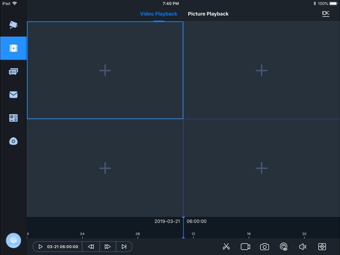Unmute the audio speaker icon
The width and height of the screenshot is (340, 255).
pos(302,246)
